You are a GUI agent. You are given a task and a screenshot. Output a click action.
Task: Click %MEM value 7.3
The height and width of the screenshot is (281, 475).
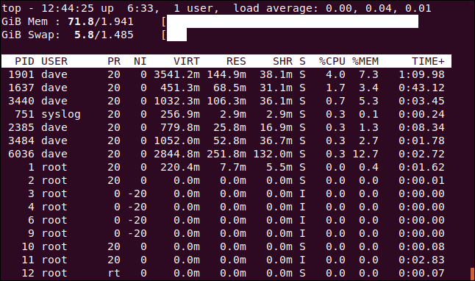click(368, 74)
